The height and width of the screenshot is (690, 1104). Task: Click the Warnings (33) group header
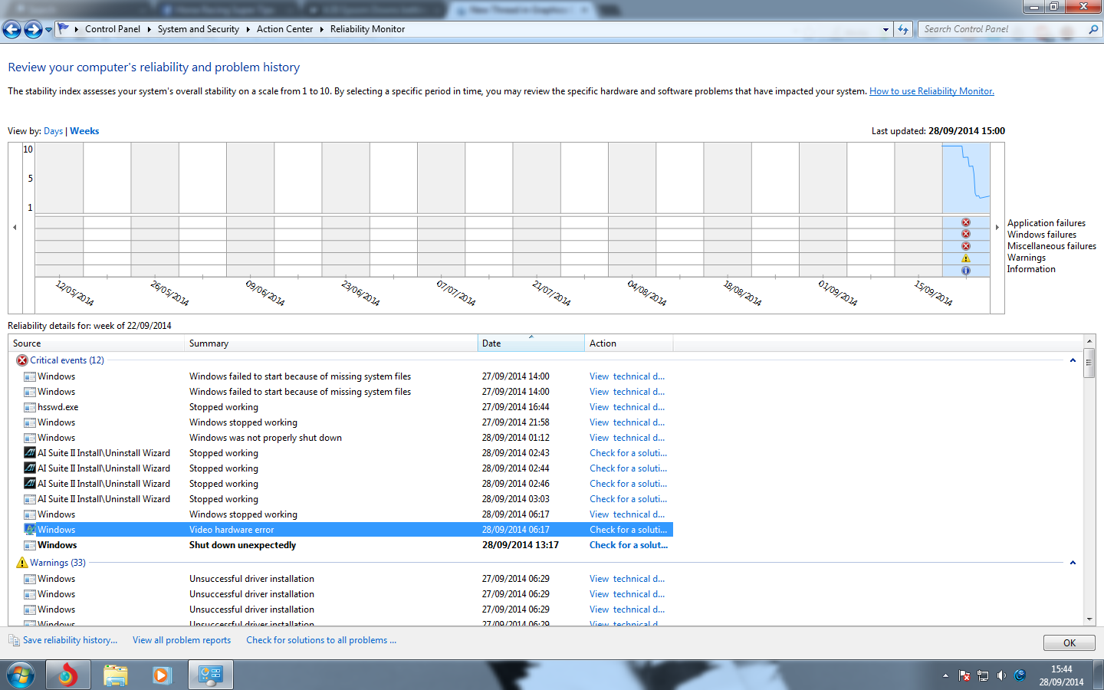click(x=58, y=563)
